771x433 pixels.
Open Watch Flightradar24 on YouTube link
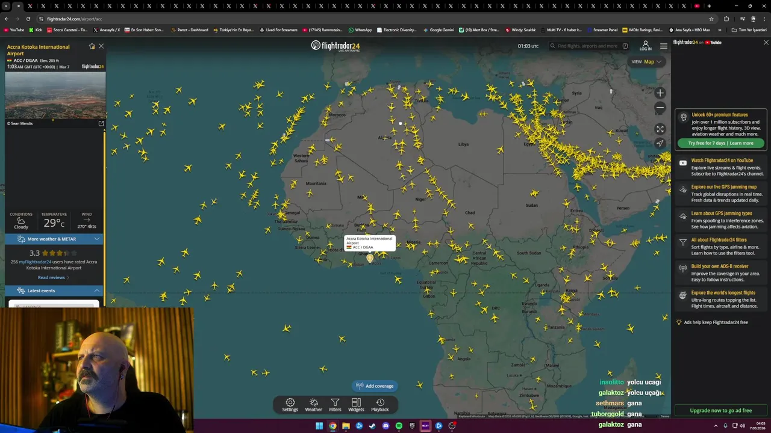722,167
